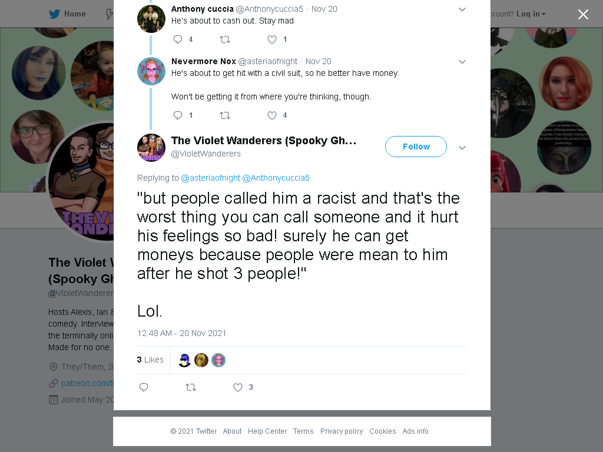Open The Violet Wanderers profile avatar
Screen dimensions: 603x452
(x=151, y=148)
